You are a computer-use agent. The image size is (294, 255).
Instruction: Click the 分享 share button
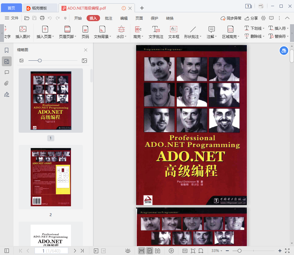click(x=251, y=18)
